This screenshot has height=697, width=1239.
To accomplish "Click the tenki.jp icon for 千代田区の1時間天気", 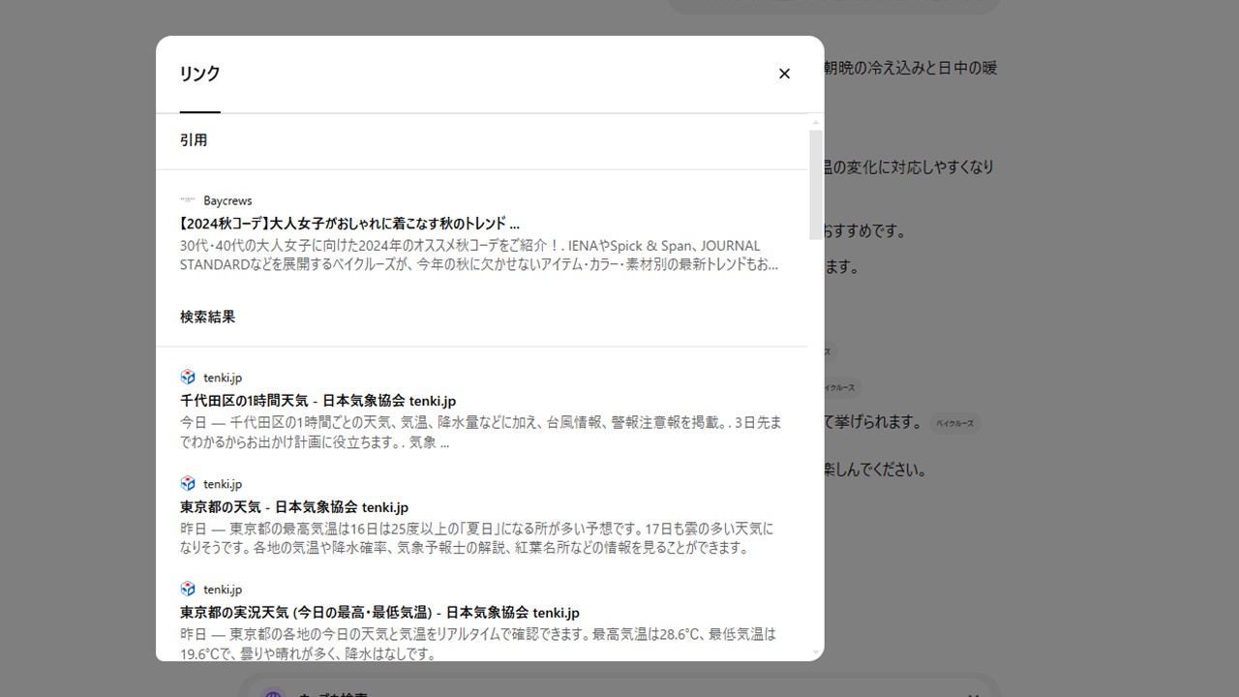I will [188, 378].
